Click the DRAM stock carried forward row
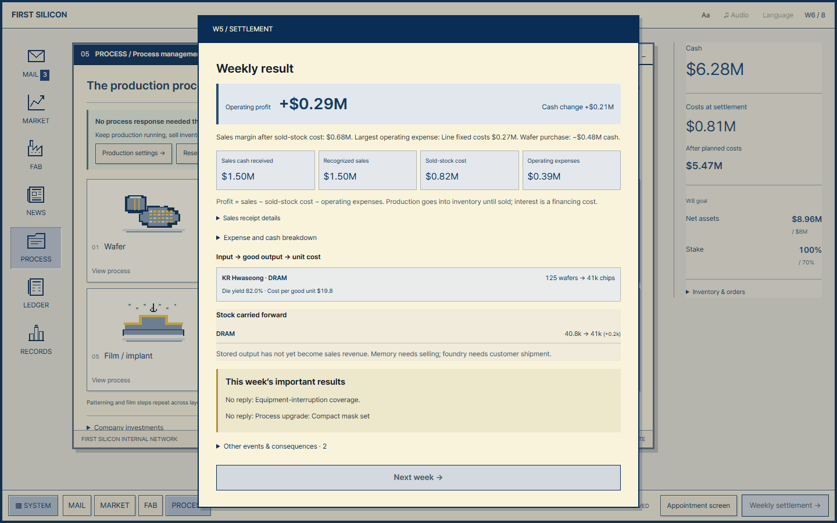This screenshot has width=837, height=523. click(419, 334)
